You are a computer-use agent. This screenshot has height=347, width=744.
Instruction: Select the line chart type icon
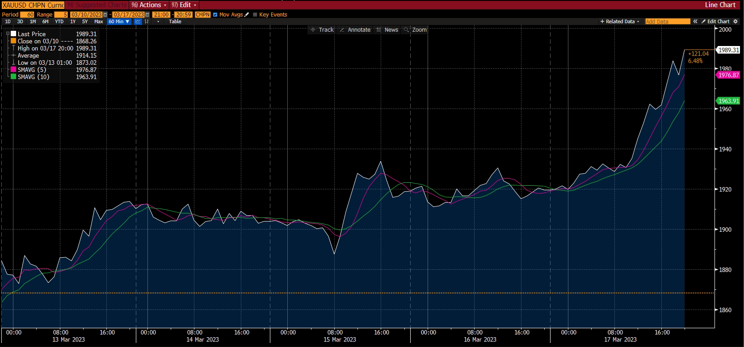click(x=138, y=21)
